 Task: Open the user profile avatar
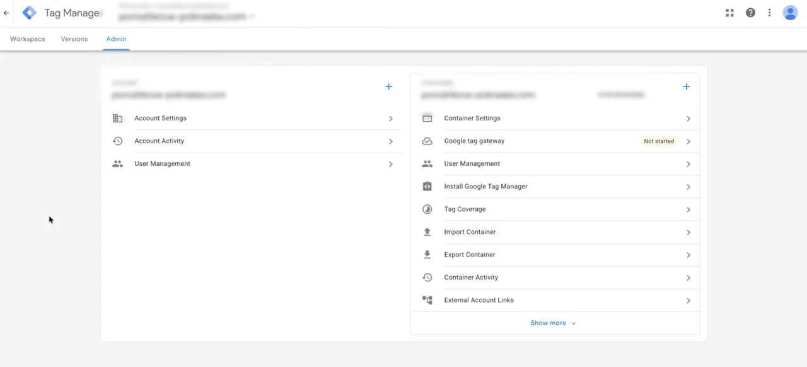click(790, 13)
